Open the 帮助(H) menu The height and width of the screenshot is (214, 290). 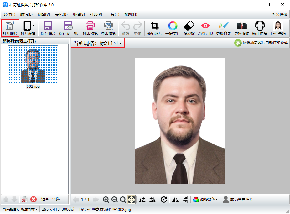(131, 14)
